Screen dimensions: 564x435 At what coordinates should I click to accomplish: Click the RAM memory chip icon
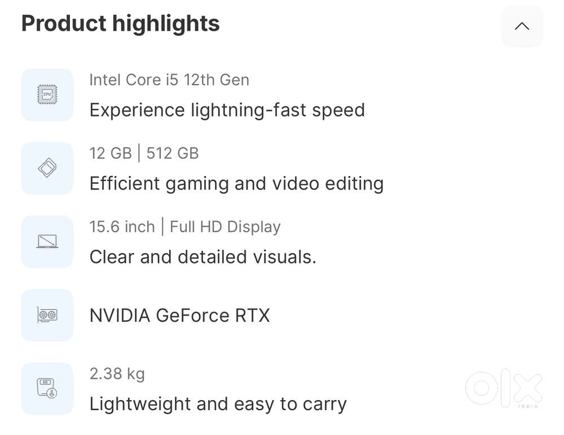click(x=47, y=168)
